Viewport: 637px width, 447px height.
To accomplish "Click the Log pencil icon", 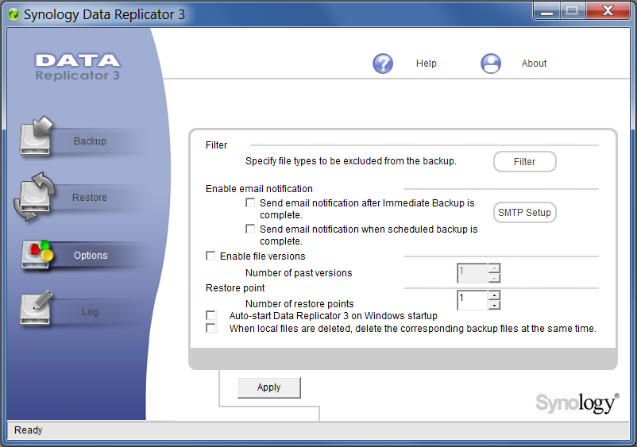I will click(x=37, y=308).
